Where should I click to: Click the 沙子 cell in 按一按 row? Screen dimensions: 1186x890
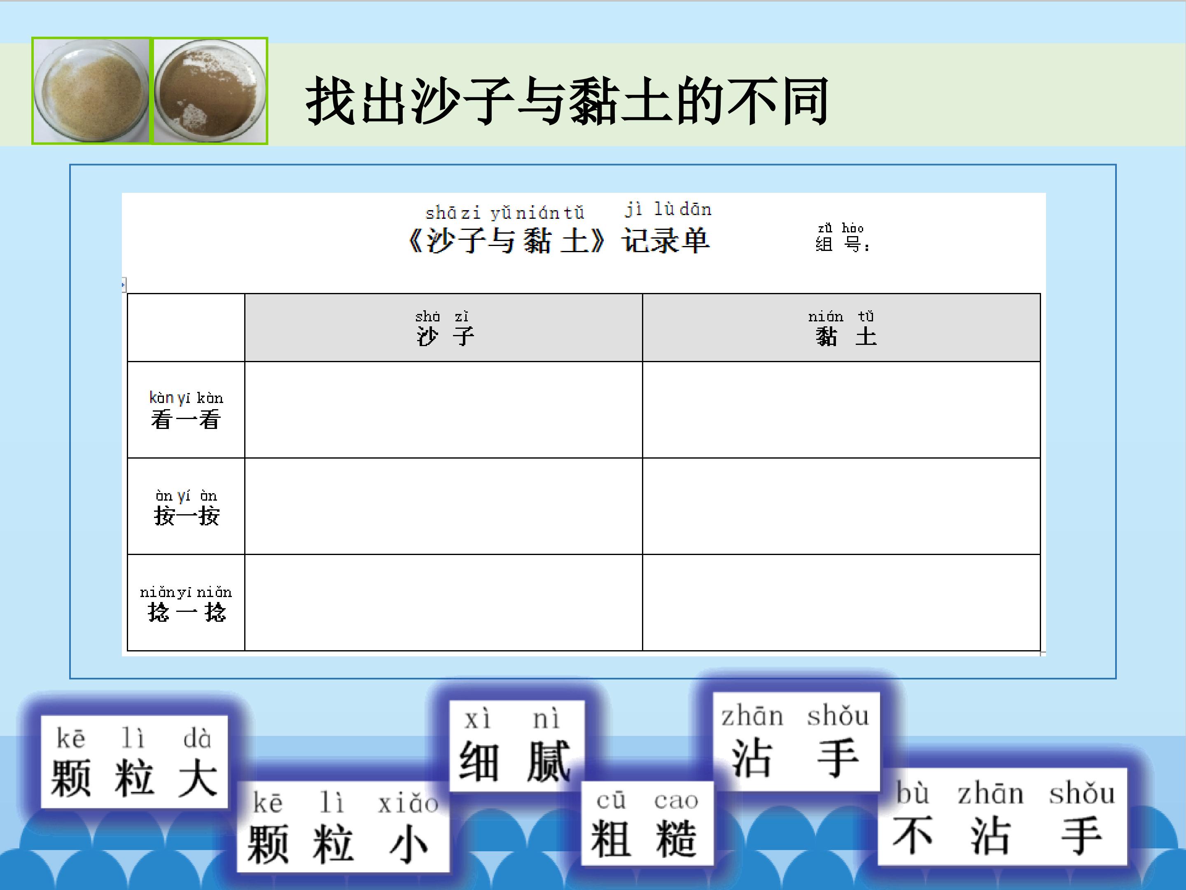pos(444,506)
